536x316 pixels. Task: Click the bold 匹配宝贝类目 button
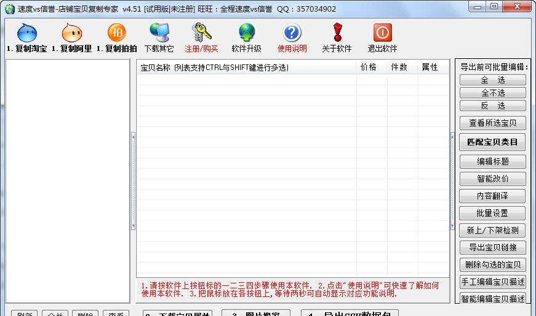pyautogui.click(x=492, y=142)
